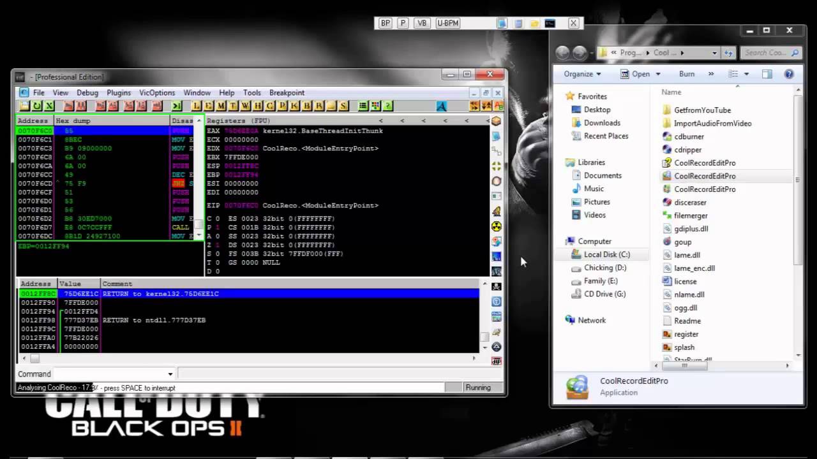Click the BP button on floating bar
817x459 pixels.
385,23
